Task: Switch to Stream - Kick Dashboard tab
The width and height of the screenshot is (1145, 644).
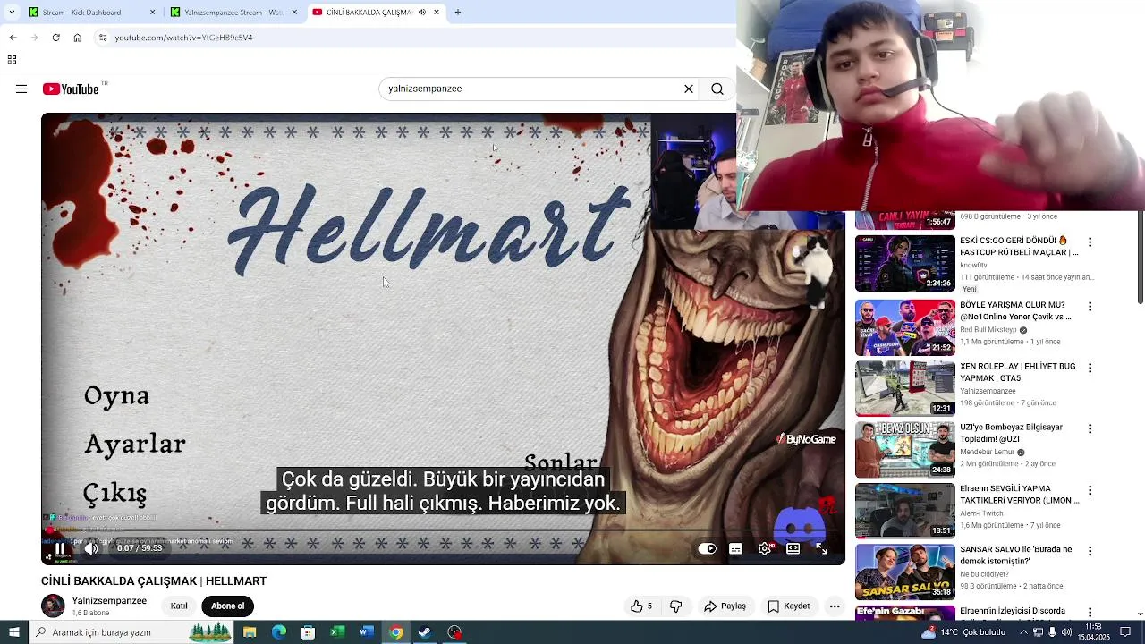Action: click(x=89, y=13)
